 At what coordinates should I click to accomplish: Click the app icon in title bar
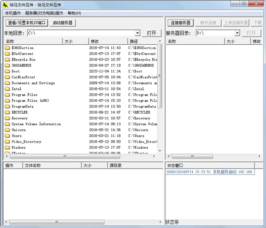click(5, 4)
